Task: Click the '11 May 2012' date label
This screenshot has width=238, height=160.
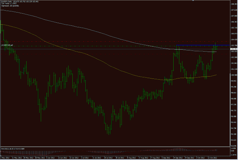Action: (16, 158)
